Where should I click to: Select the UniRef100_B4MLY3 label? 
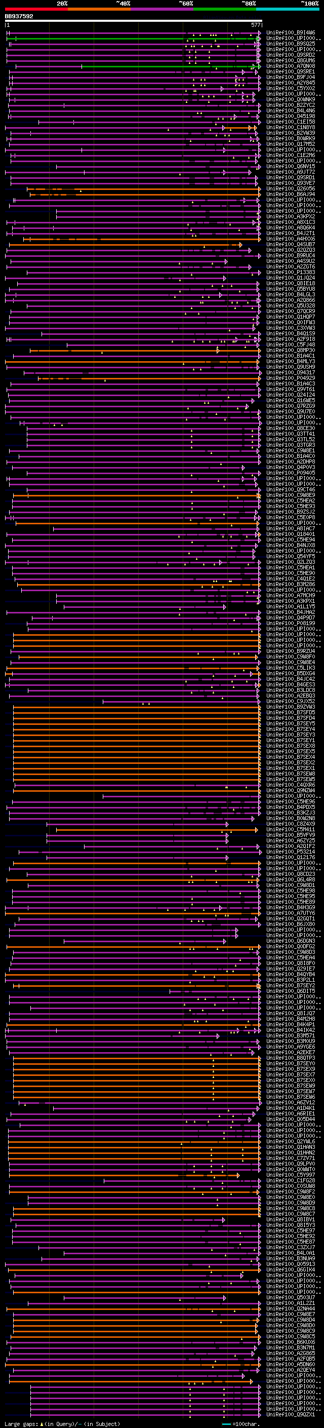[x=291, y=362]
